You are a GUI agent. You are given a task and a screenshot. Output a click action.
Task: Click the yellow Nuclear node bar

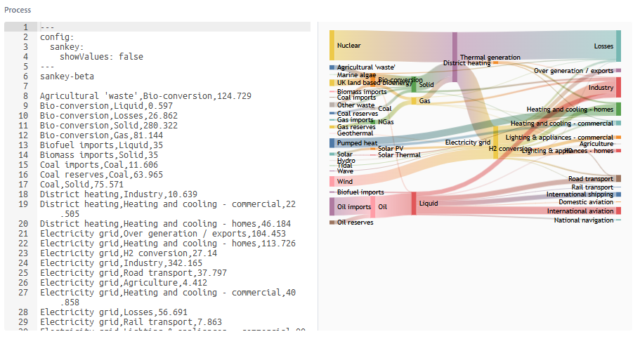pyautogui.click(x=332, y=45)
